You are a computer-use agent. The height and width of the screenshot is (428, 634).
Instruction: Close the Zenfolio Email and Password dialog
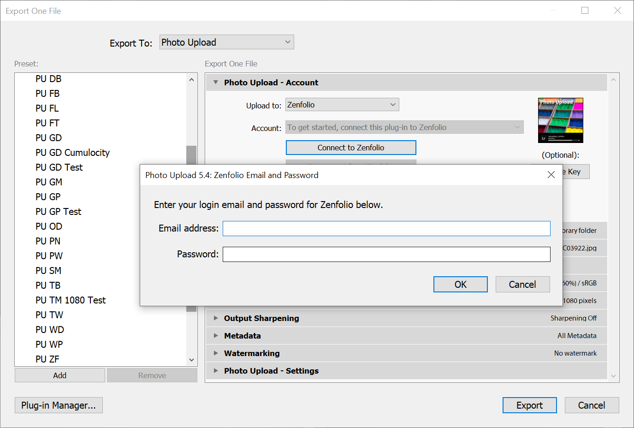click(551, 175)
